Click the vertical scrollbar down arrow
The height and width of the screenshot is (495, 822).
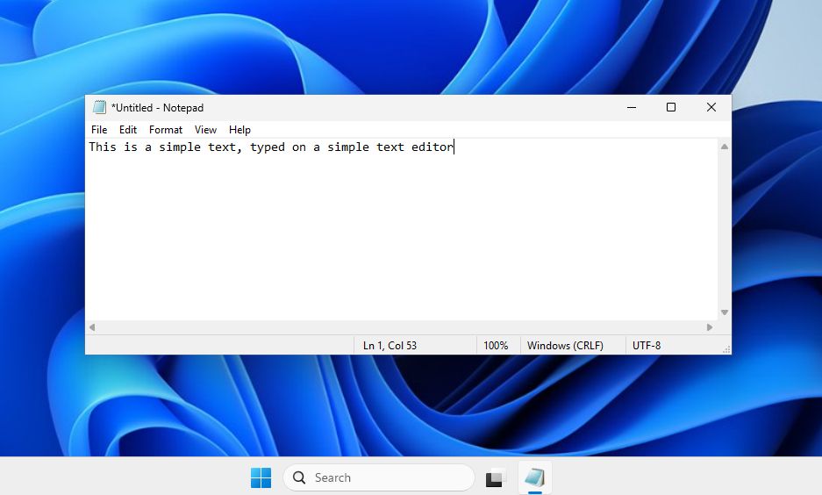(x=724, y=312)
